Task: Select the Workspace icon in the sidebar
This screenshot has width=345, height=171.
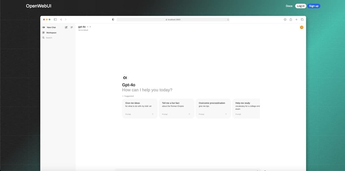Action: click(x=44, y=33)
